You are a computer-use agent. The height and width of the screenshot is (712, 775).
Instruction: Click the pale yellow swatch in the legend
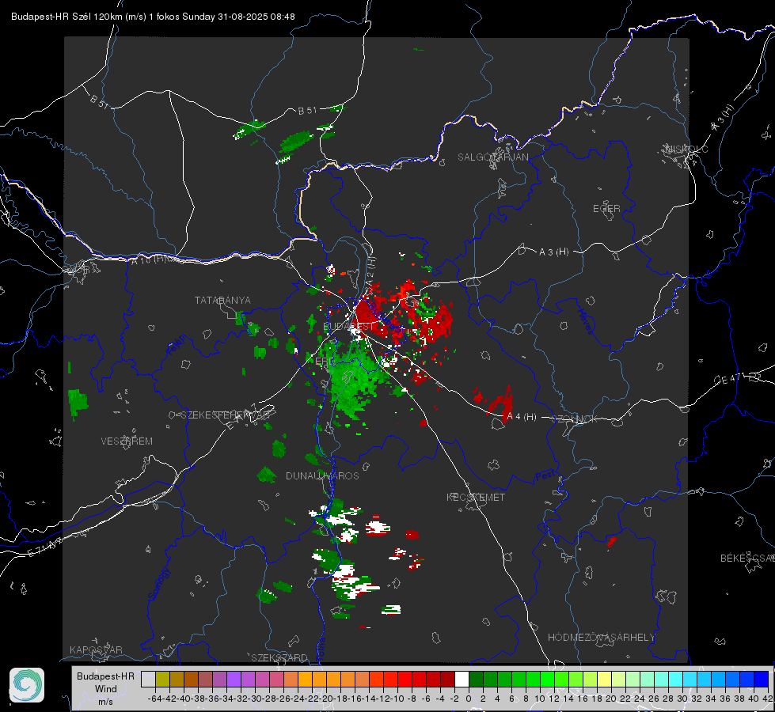pyautogui.click(x=604, y=680)
